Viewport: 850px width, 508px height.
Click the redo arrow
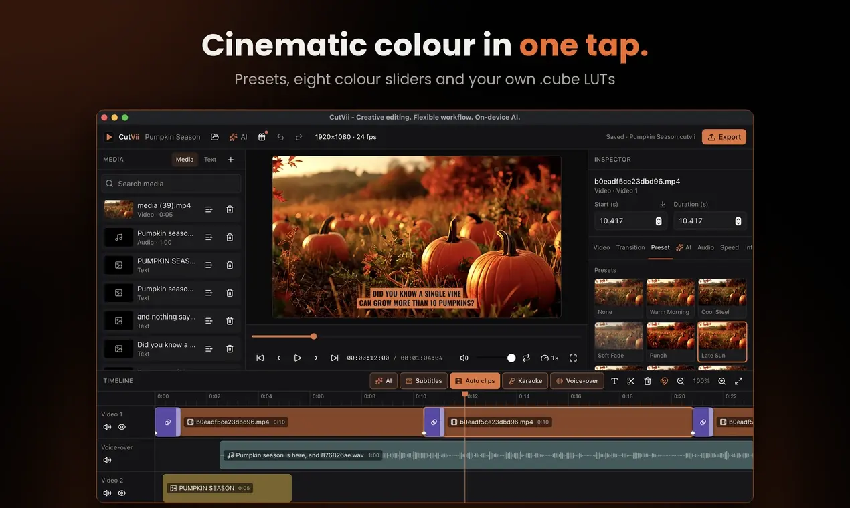pyautogui.click(x=299, y=137)
